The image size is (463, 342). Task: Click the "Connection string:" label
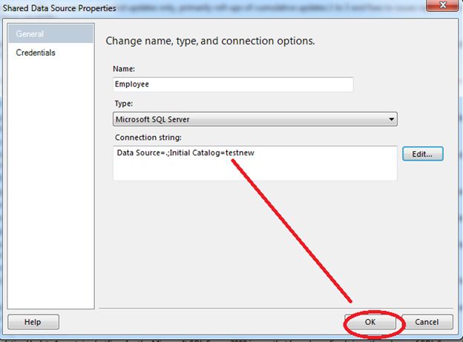pos(148,138)
